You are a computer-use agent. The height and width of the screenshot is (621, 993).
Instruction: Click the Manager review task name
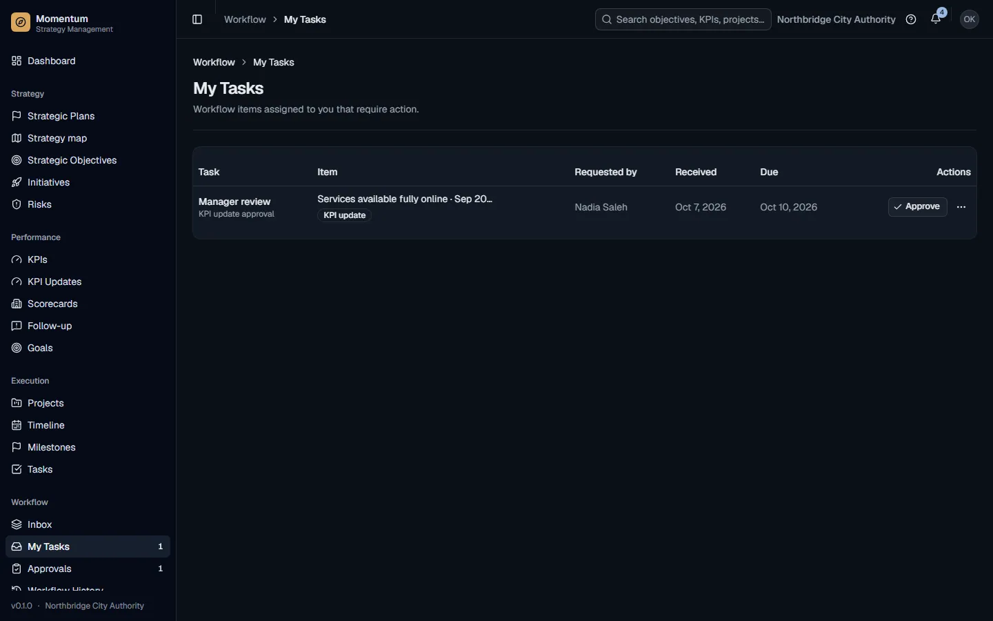click(234, 201)
